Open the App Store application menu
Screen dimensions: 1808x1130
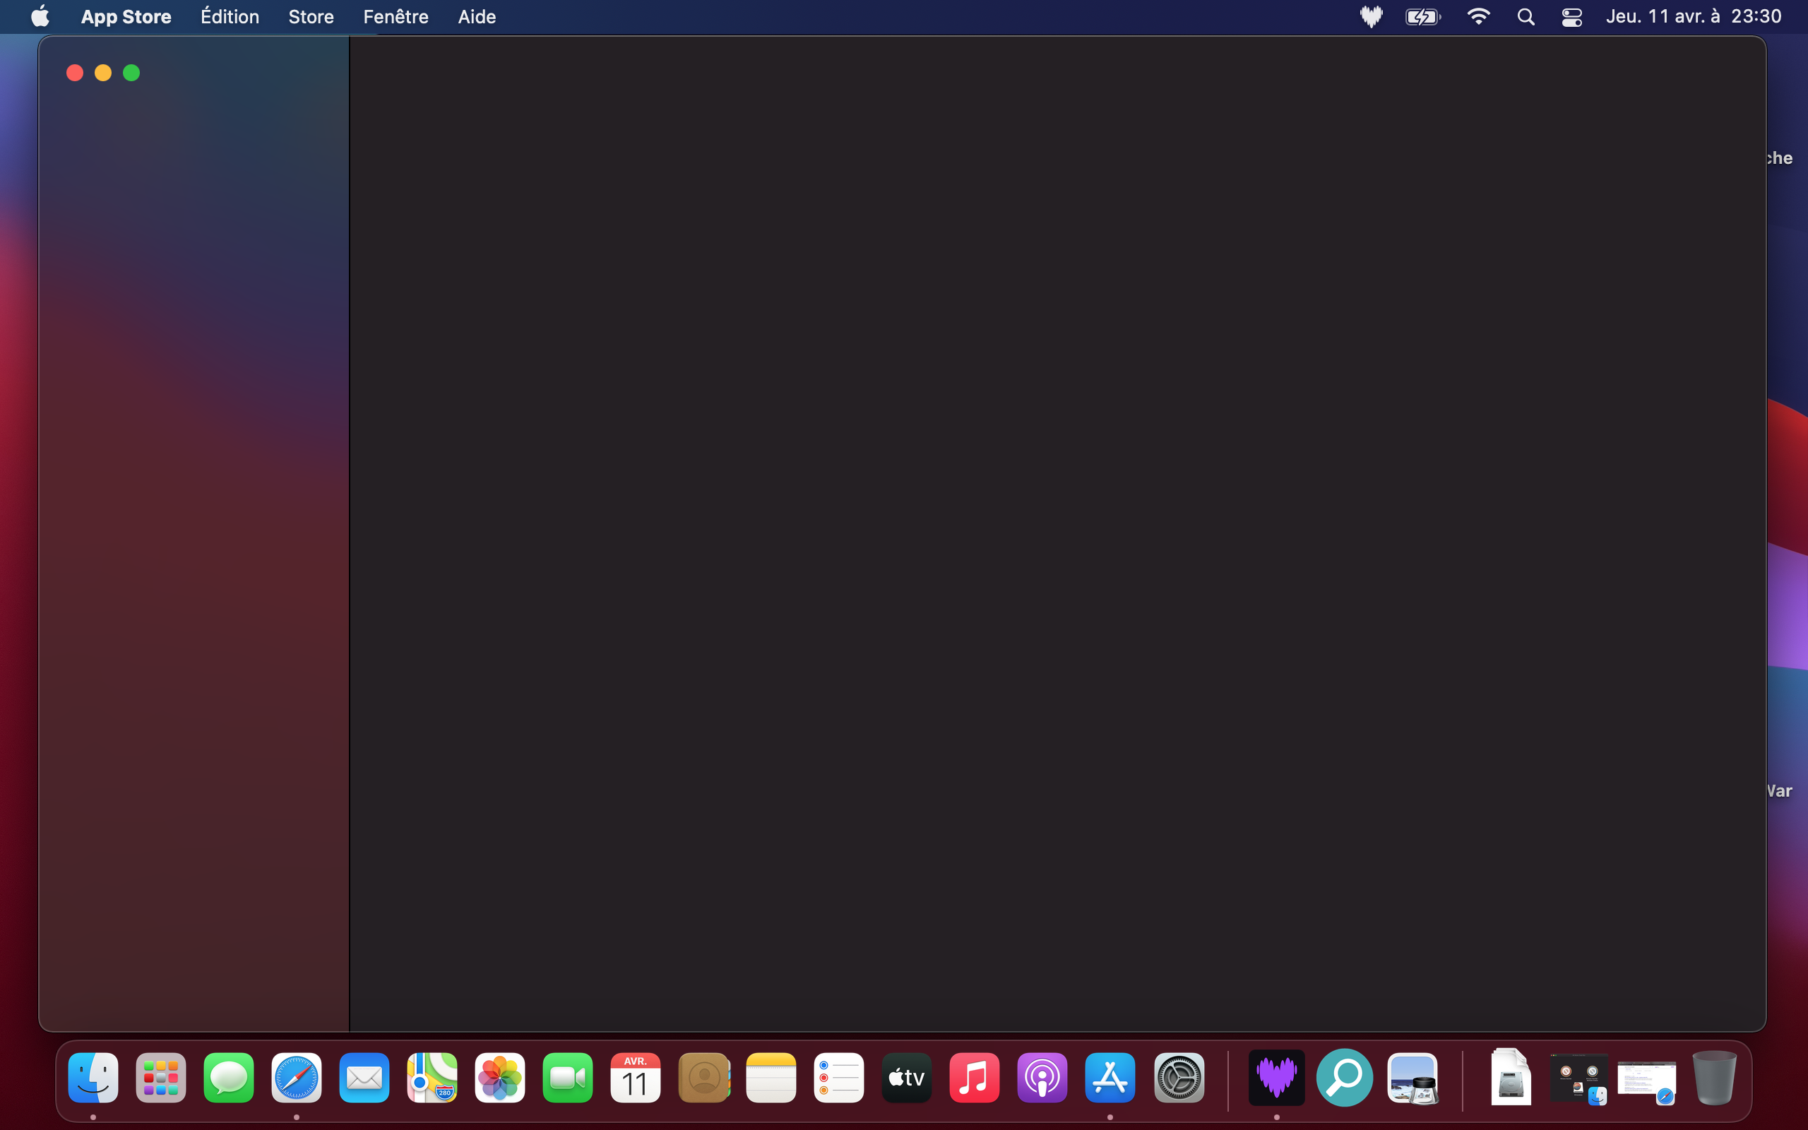click(x=126, y=16)
